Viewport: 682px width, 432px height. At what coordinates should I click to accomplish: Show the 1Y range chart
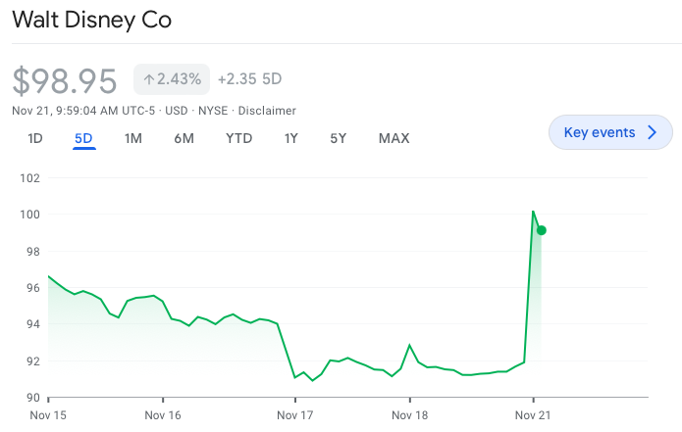tap(291, 138)
